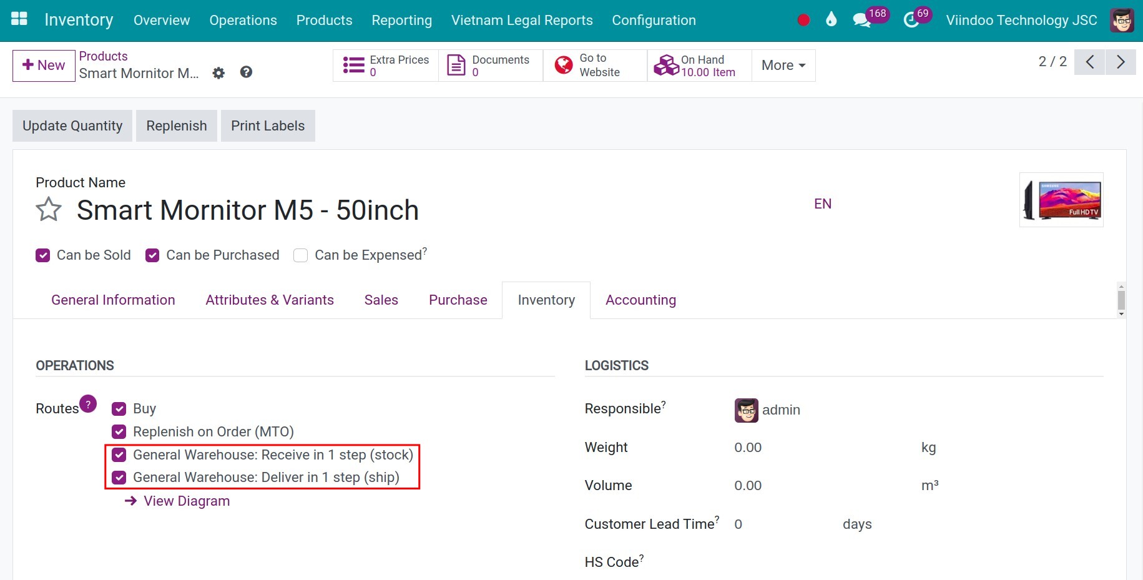Open the Configuration menu
This screenshot has width=1143, height=580.
654,20
